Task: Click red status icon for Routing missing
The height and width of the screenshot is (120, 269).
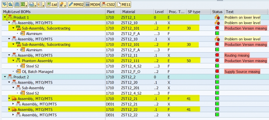Action: (217, 55)
